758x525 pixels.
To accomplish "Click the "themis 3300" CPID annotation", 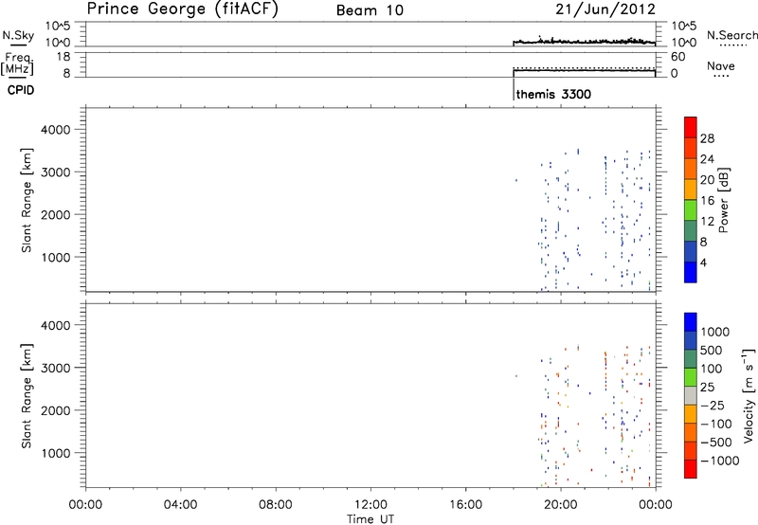I will pos(553,94).
